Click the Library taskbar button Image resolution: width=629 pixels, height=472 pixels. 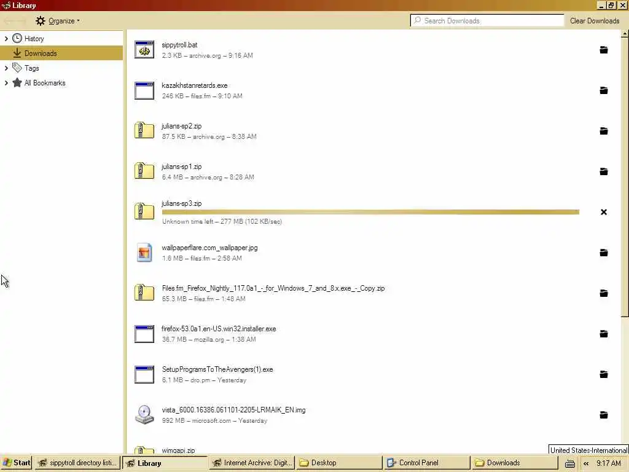tap(165, 463)
